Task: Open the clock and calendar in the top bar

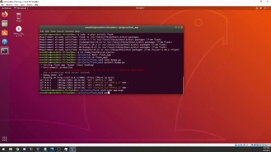Action: [140, 8]
